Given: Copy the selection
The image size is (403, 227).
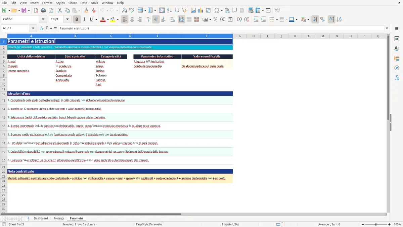Looking at the screenshot, I should pyautogui.click(x=67, y=10).
